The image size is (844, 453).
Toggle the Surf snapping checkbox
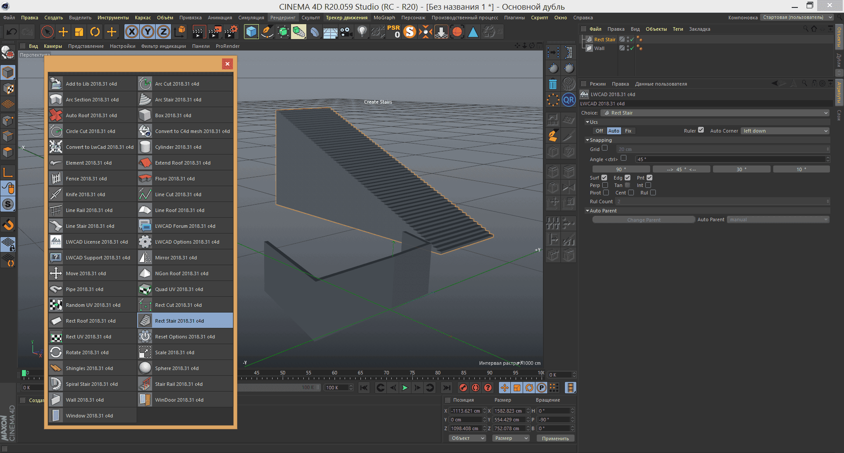(x=604, y=178)
